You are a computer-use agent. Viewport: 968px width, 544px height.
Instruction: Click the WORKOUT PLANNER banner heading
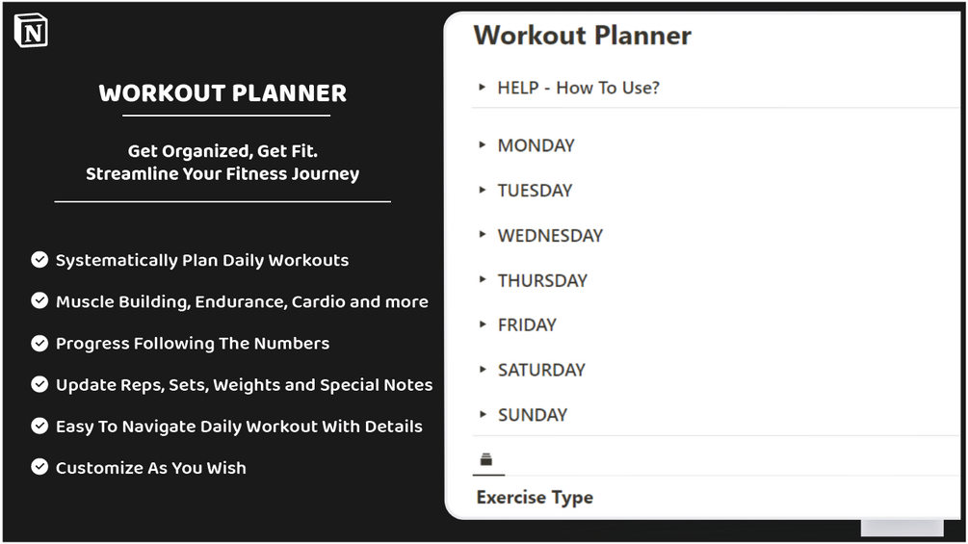coord(222,93)
